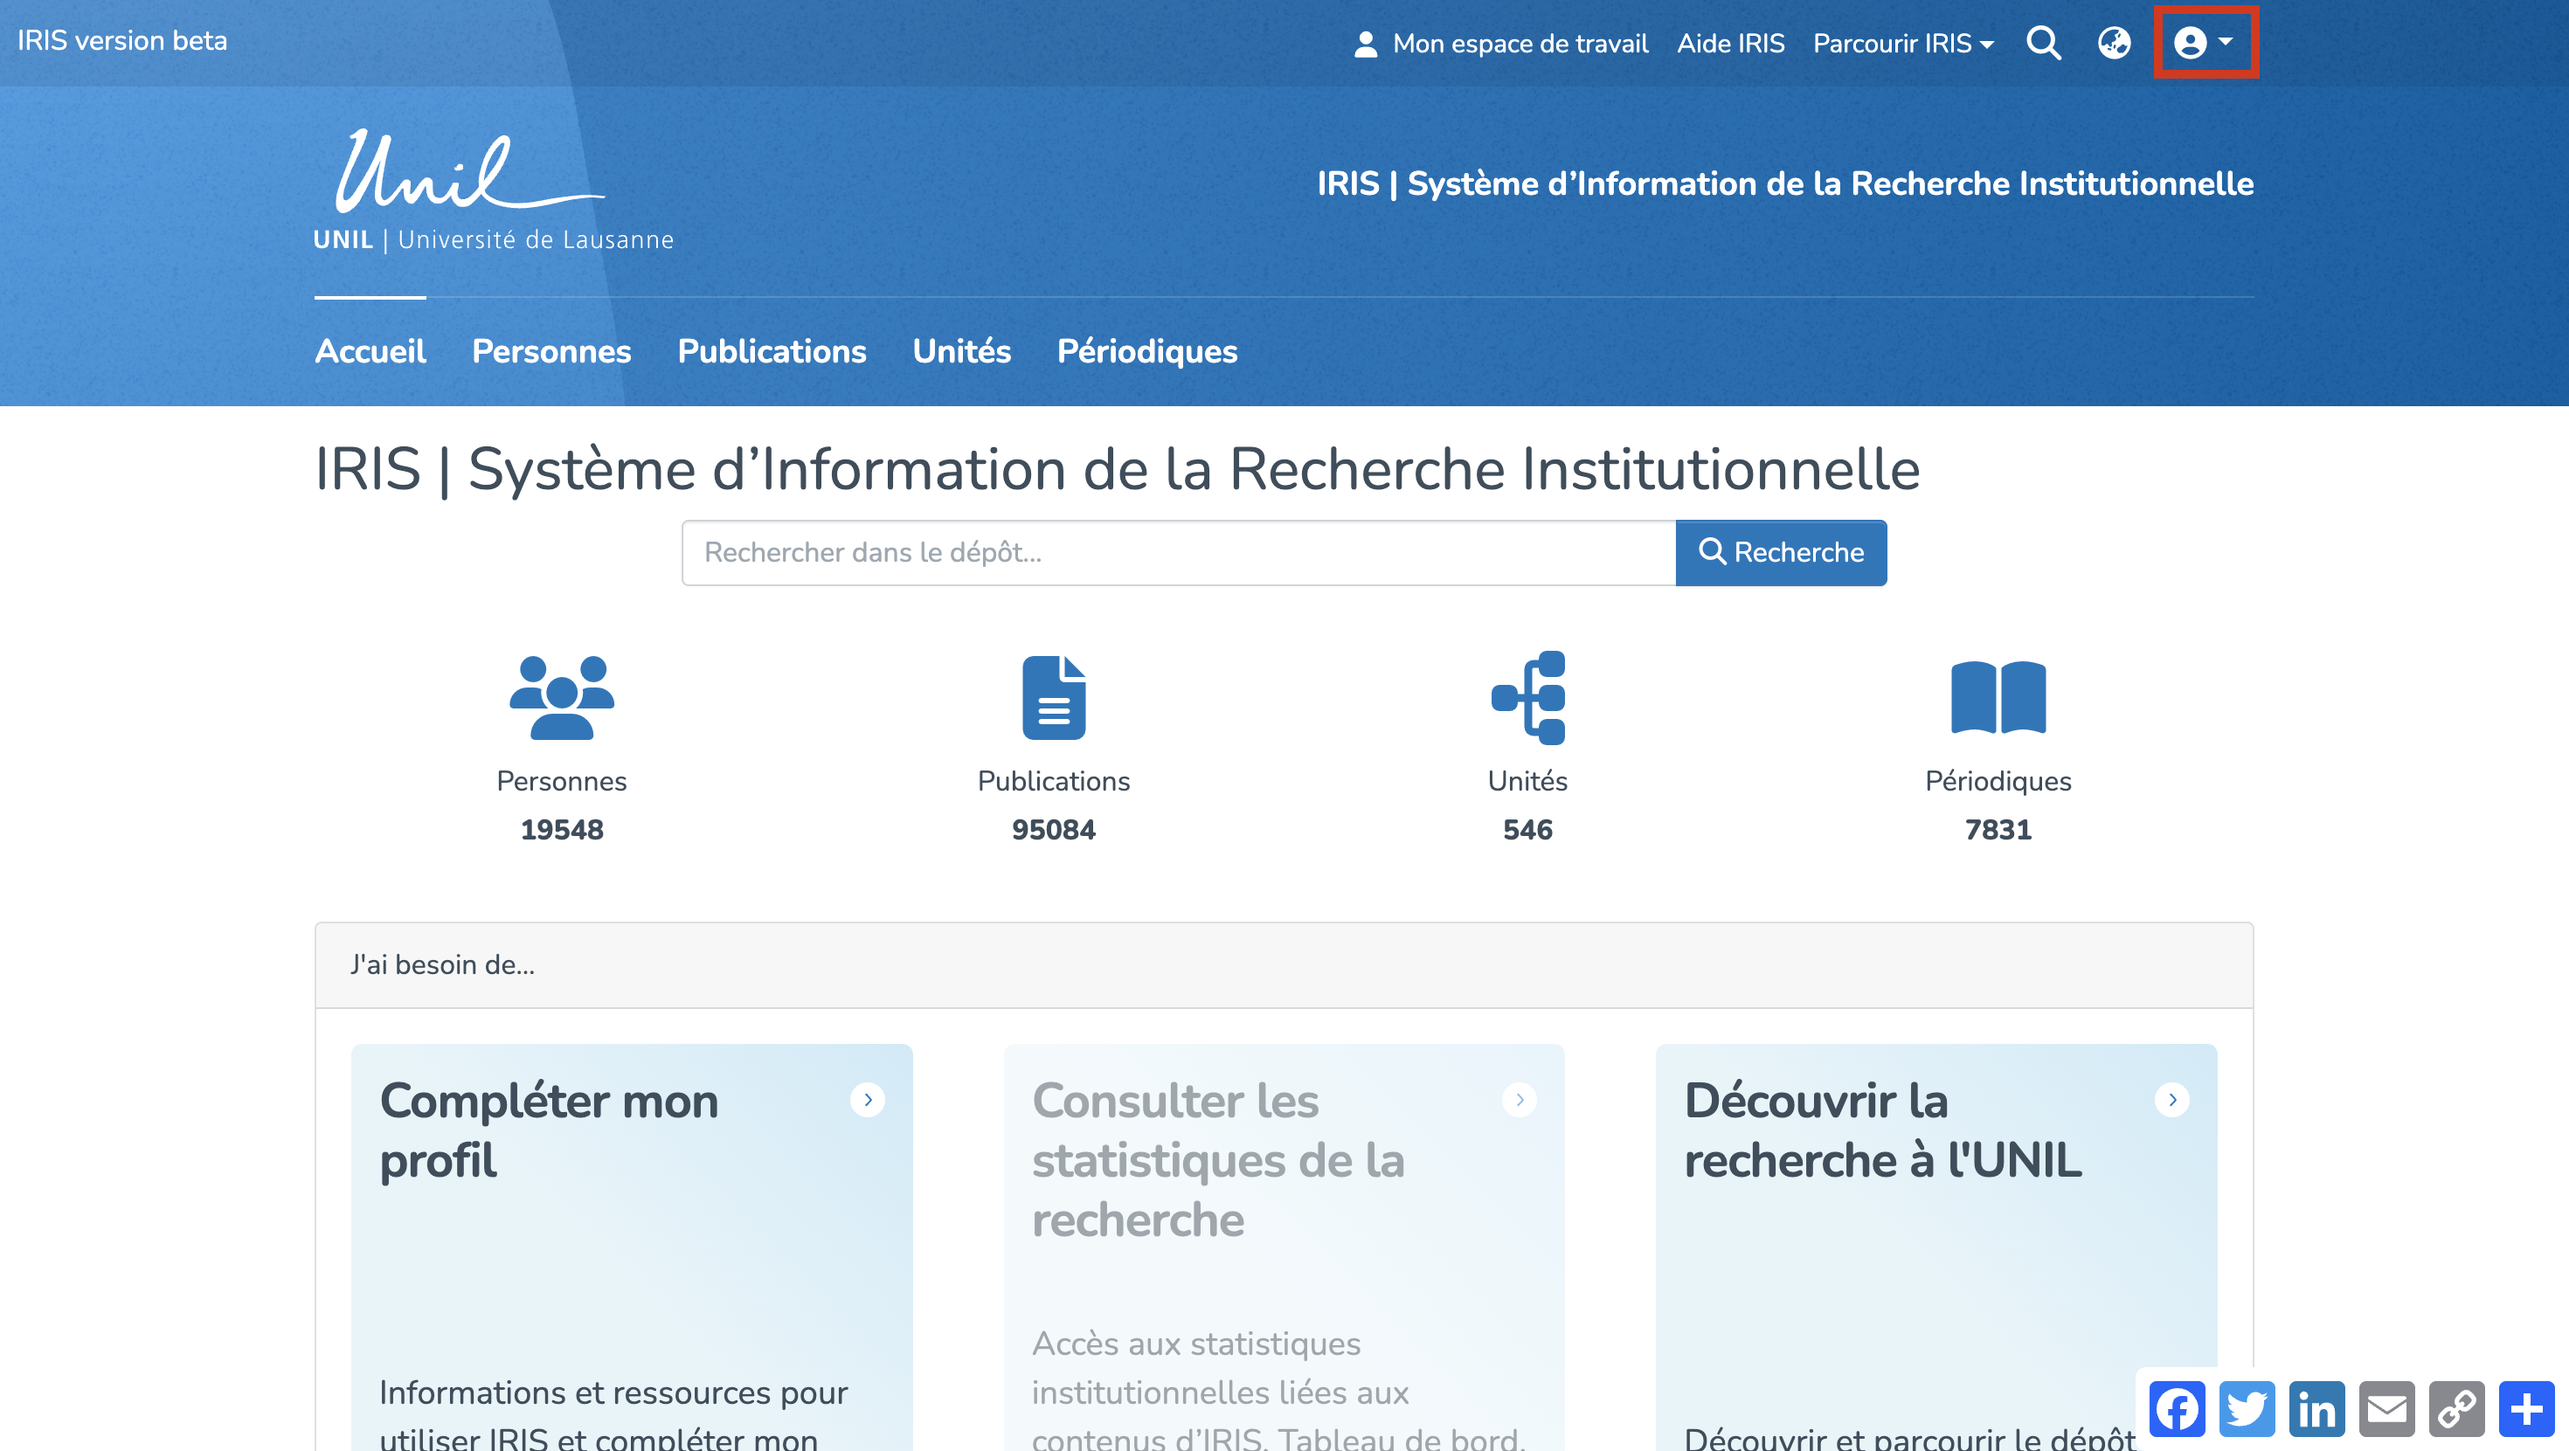Open Mon espace de travail
Viewport: 2569px width, 1451px height.
click(x=1501, y=43)
